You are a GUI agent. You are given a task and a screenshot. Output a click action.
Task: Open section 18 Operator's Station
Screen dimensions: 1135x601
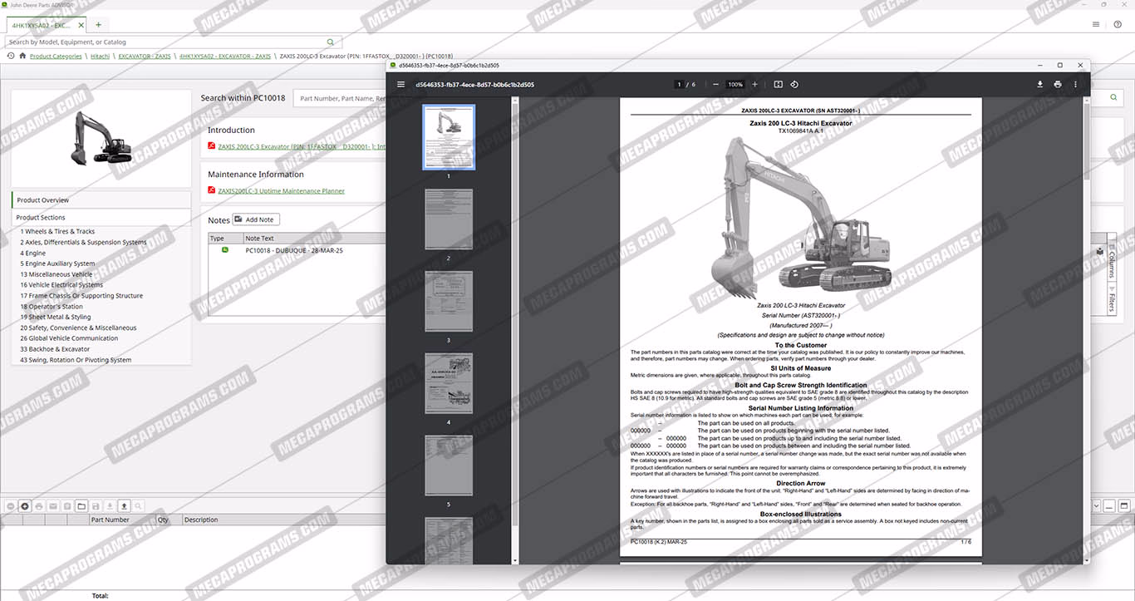coord(52,307)
